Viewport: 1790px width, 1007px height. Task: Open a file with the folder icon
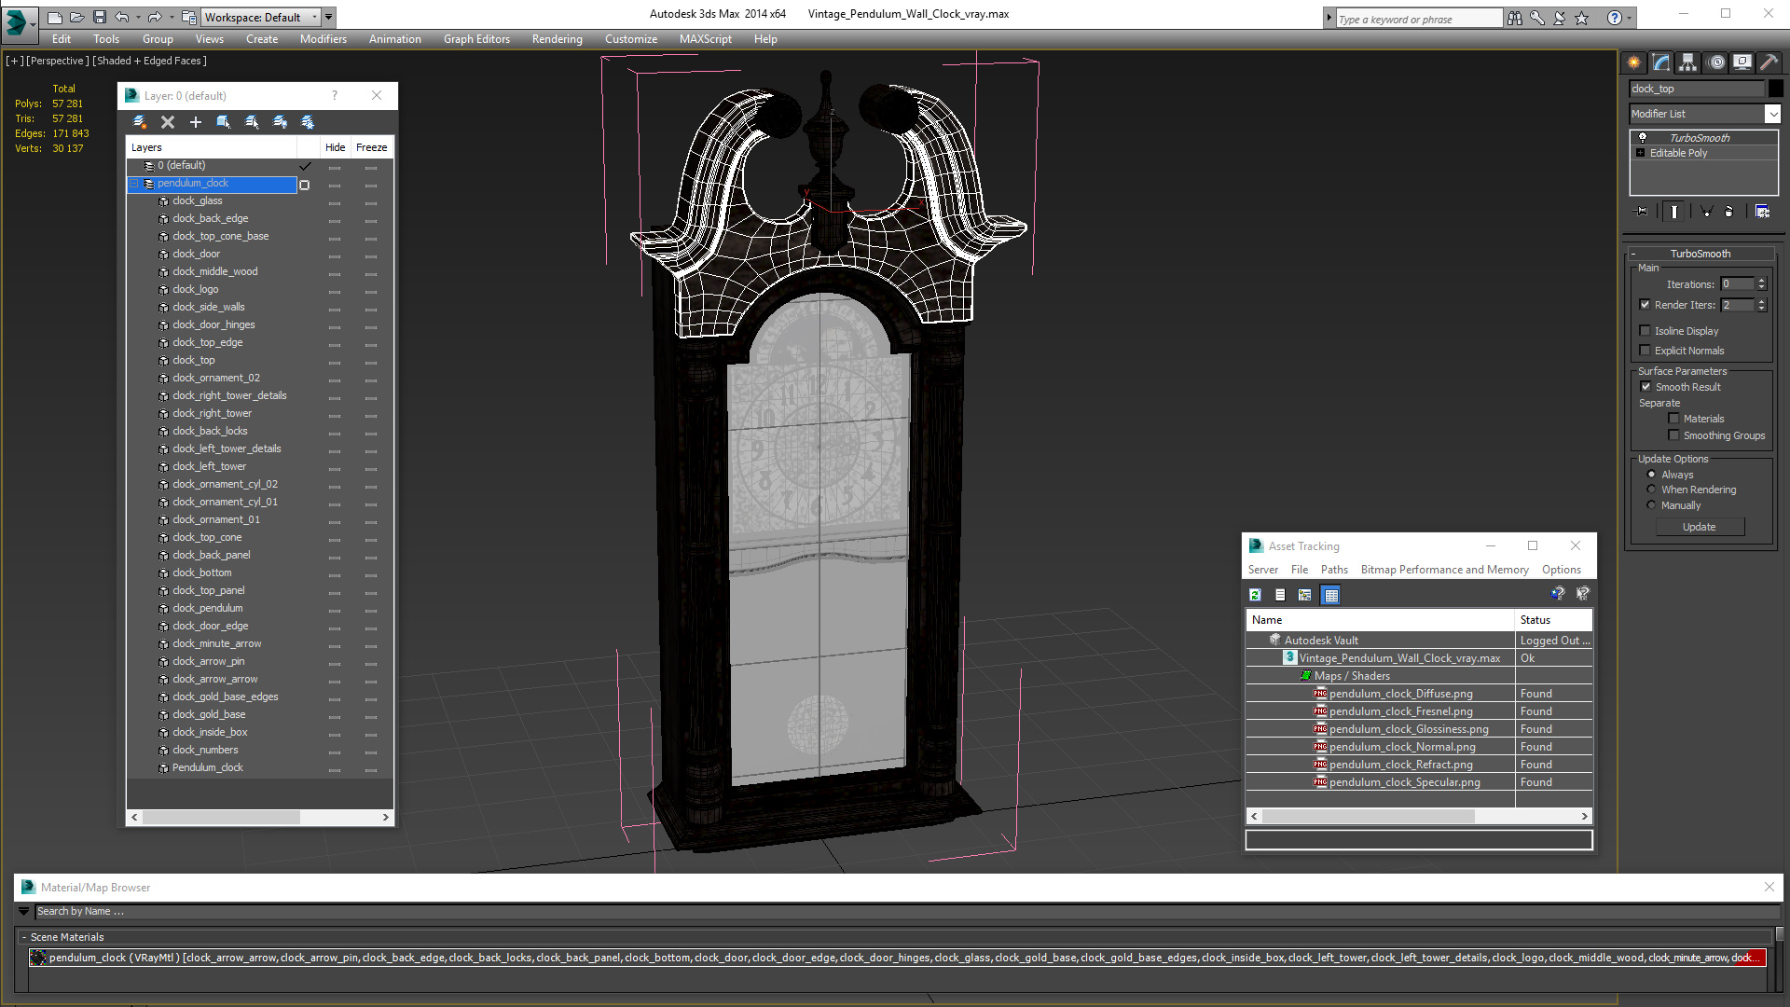click(76, 17)
